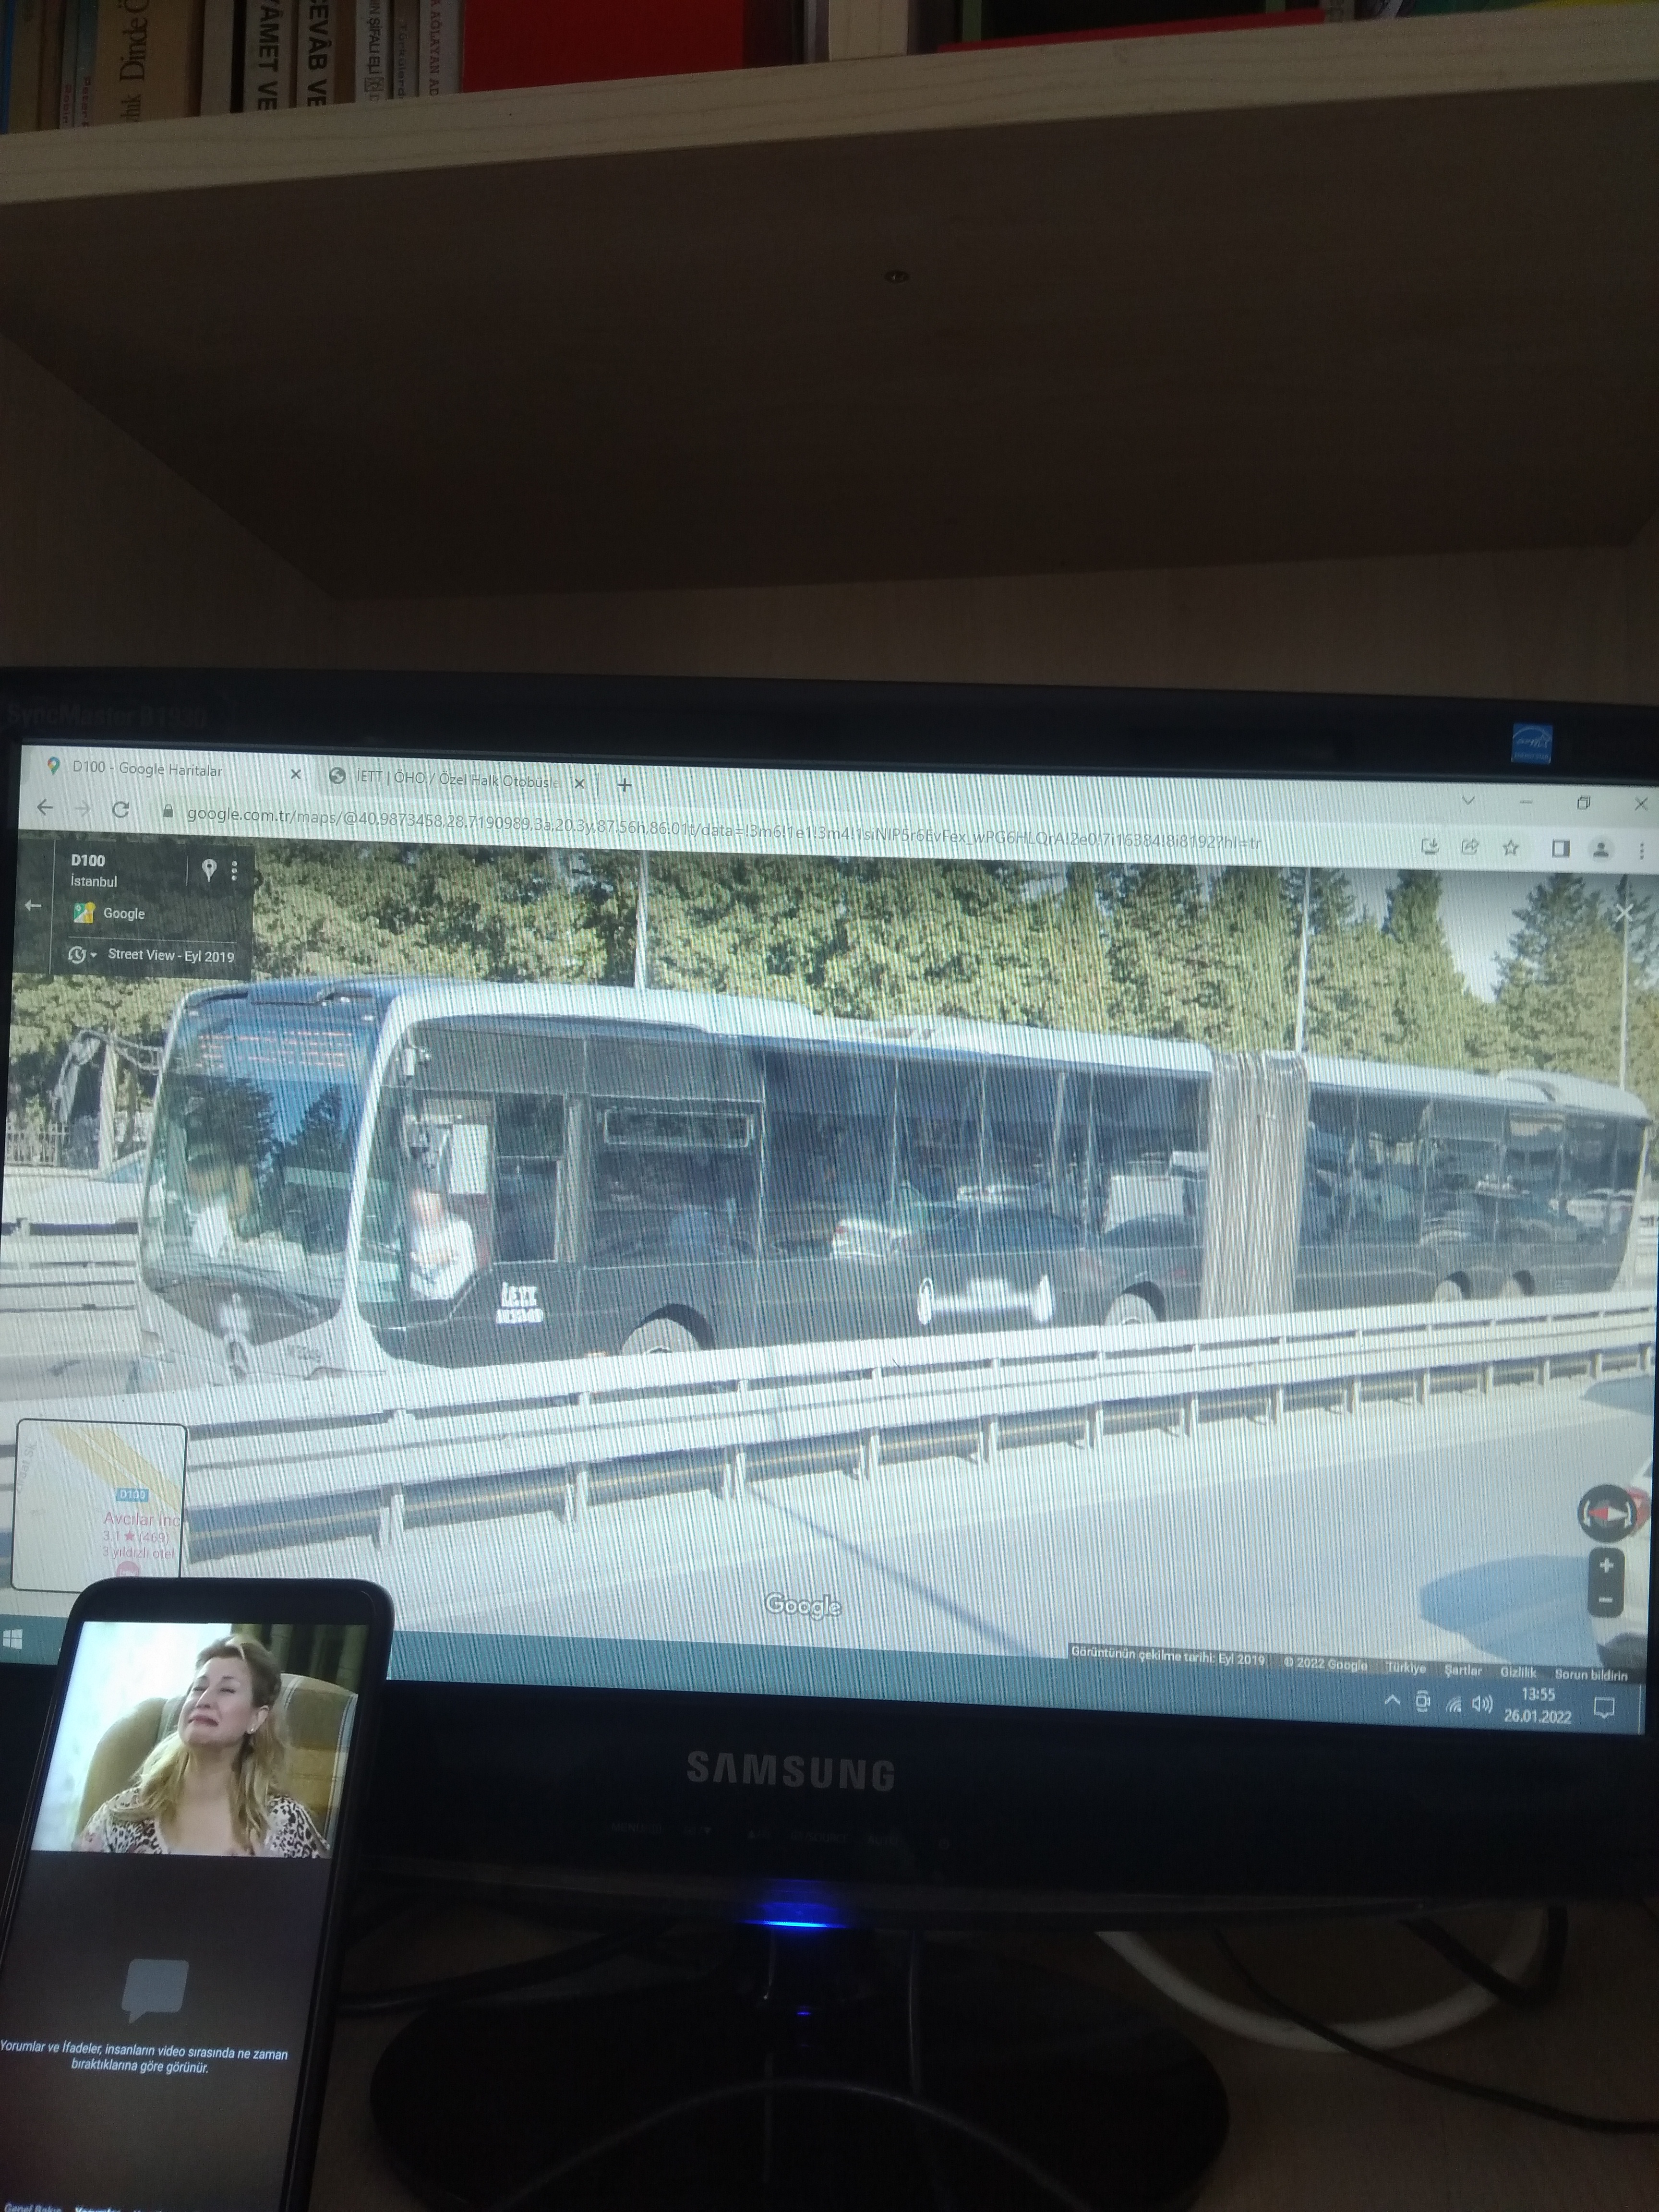Zoom in with the plus button

(x=1606, y=1566)
